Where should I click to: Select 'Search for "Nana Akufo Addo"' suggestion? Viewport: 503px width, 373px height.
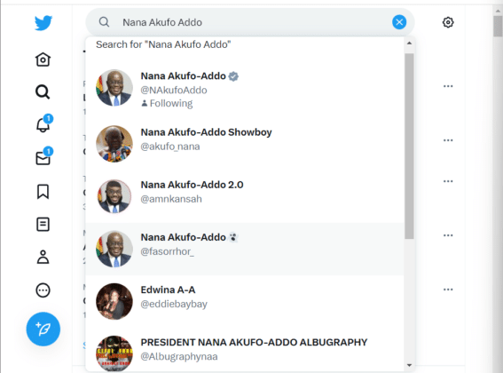click(x=163, y=44)
